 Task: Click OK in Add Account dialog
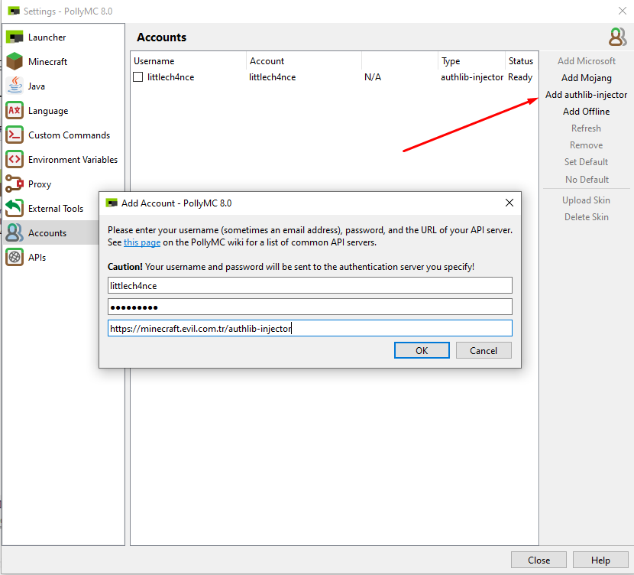click(422, 350)
